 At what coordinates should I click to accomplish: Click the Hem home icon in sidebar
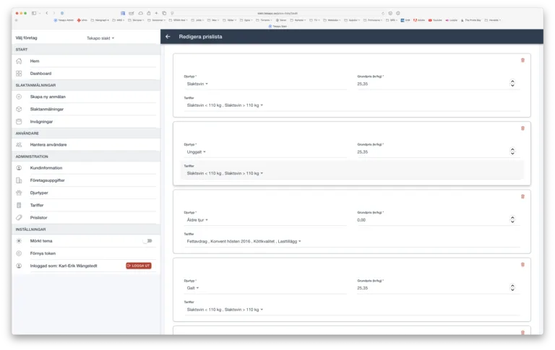[19, 61]
